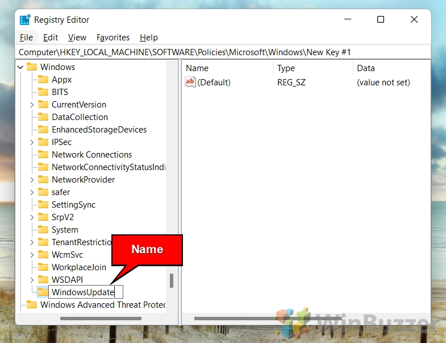The width and height of the screenshot is (446, 343).
Task: Click the Windows folder icon
Action: 32,67
